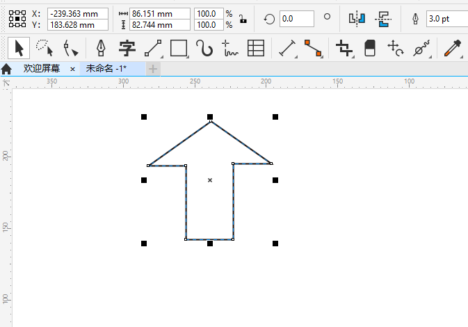Click the rotation angle 0.0 field
The width and height of the screenshot is (468, 327).
[297, 19]
